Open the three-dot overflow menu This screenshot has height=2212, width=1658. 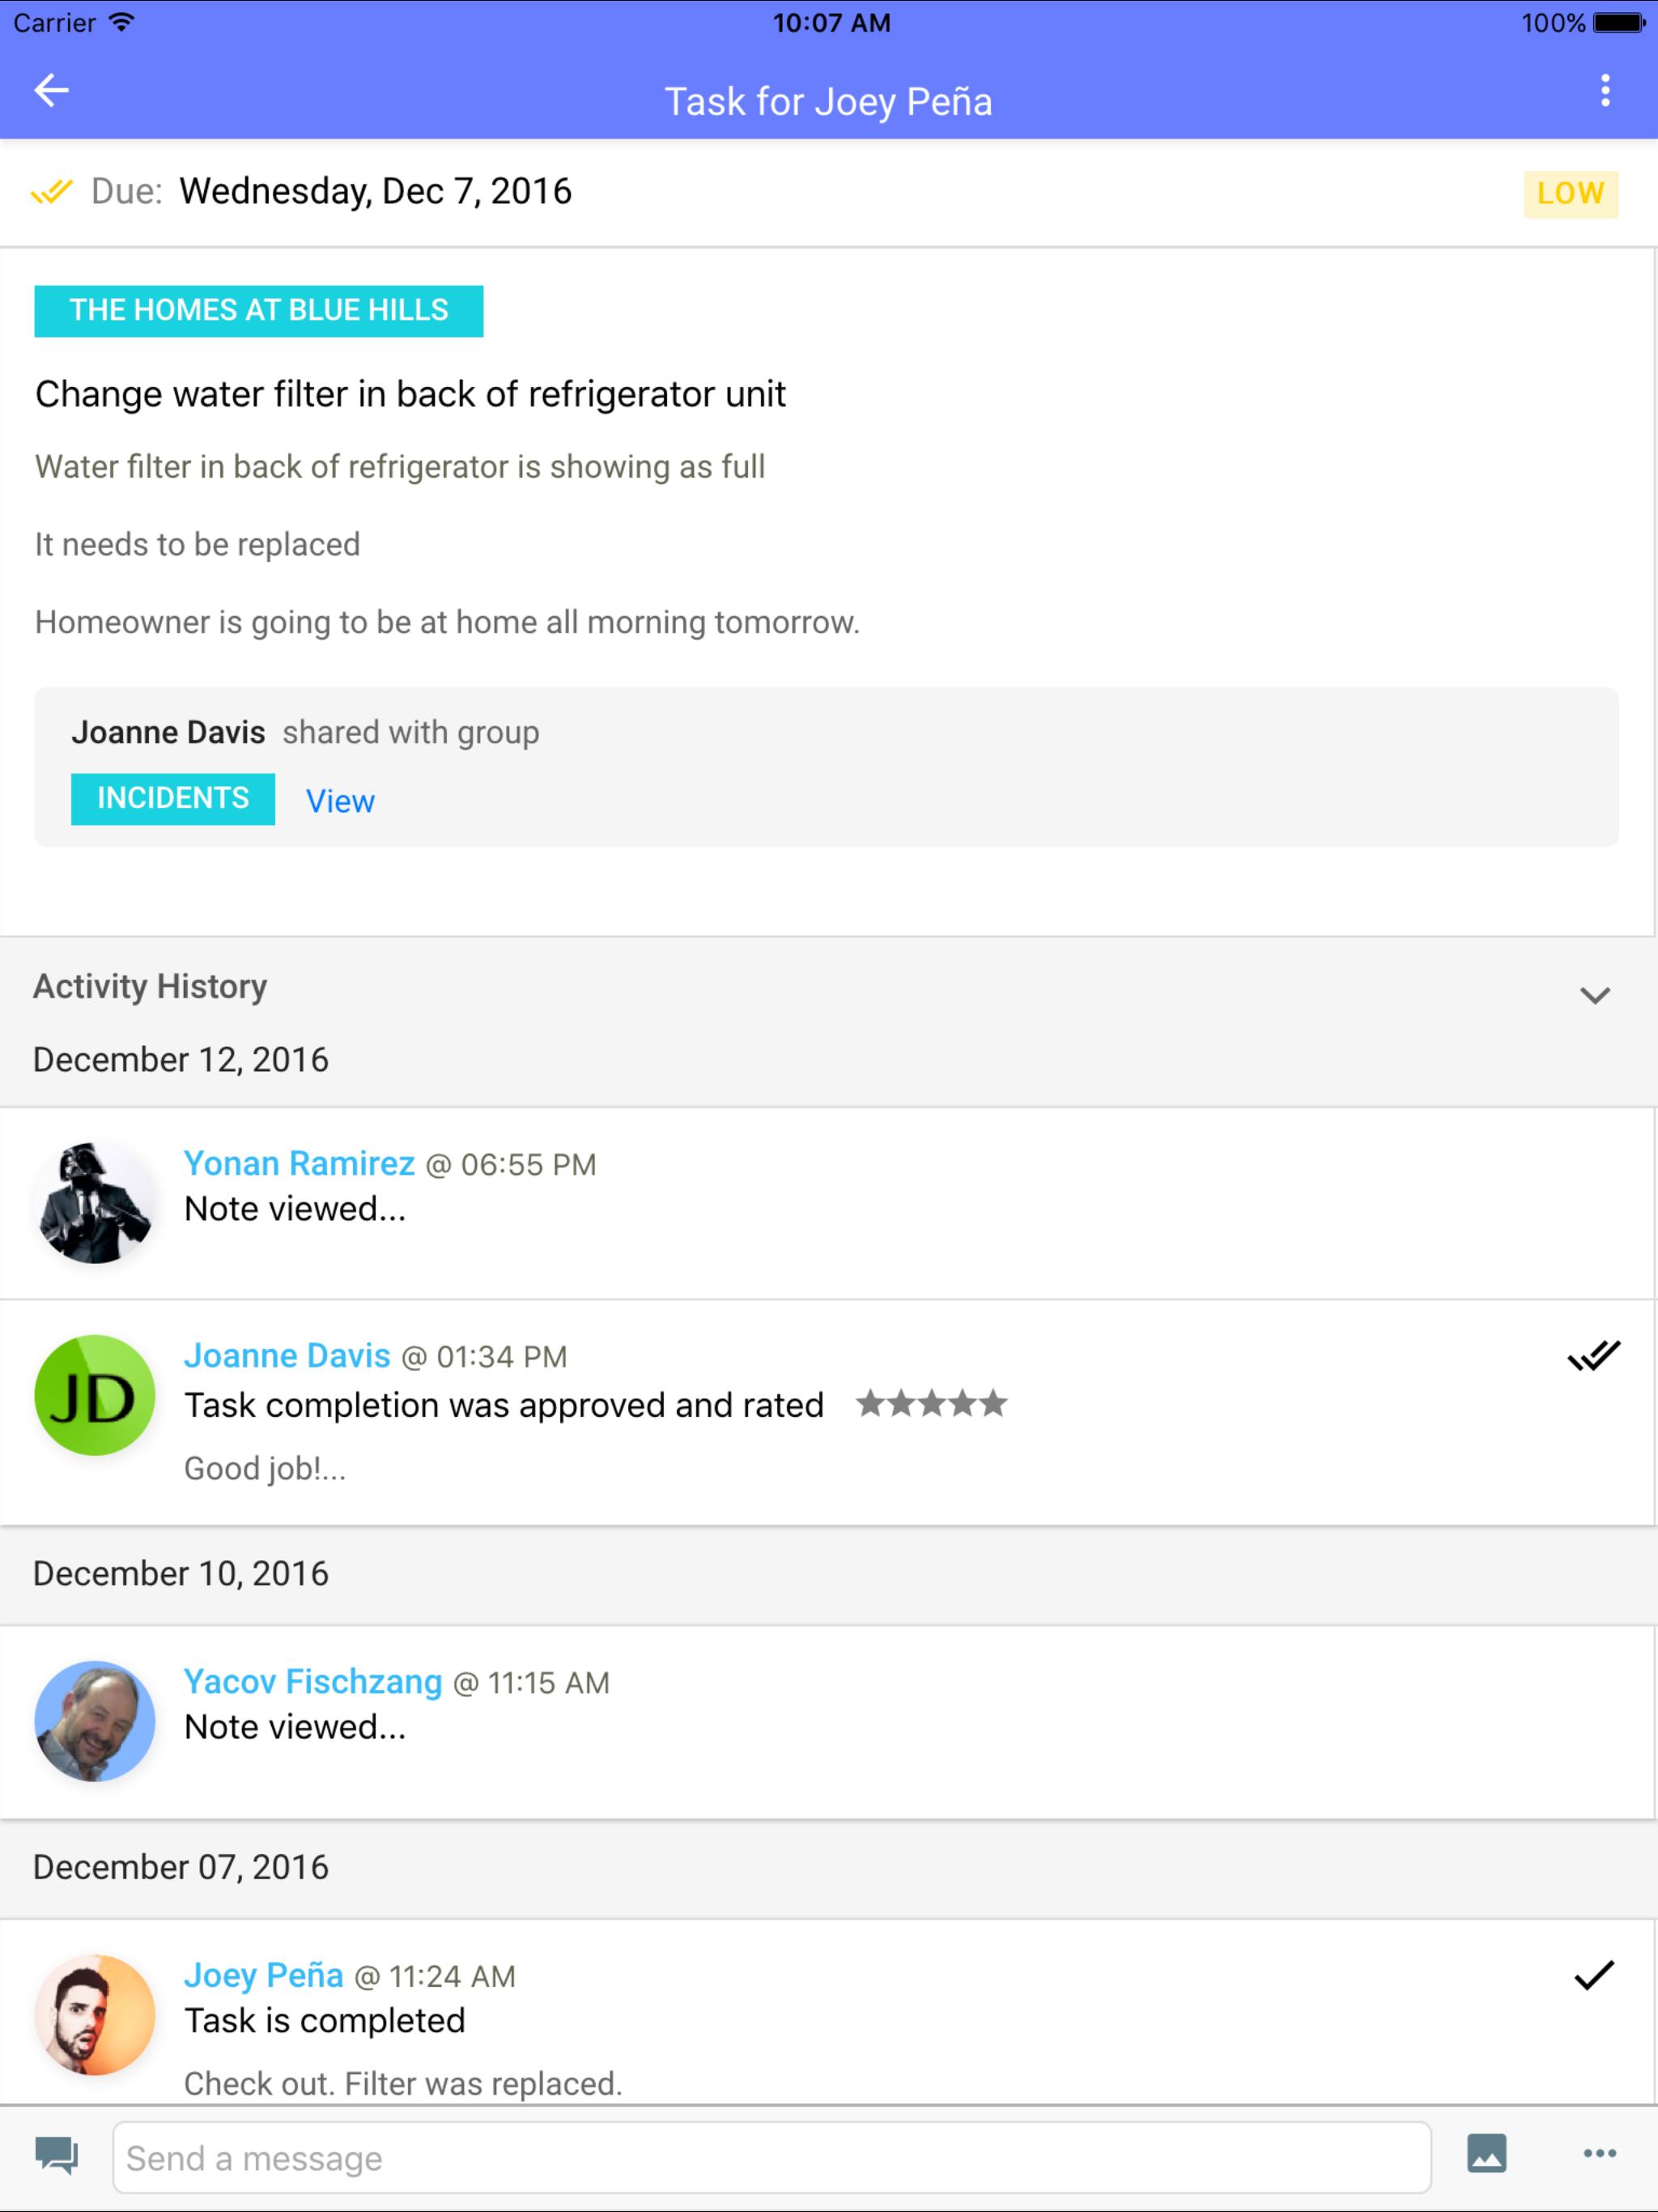coord(1604,91)
